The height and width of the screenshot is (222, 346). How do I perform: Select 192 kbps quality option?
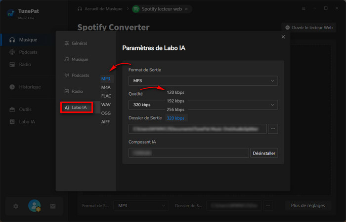point(175,101)
